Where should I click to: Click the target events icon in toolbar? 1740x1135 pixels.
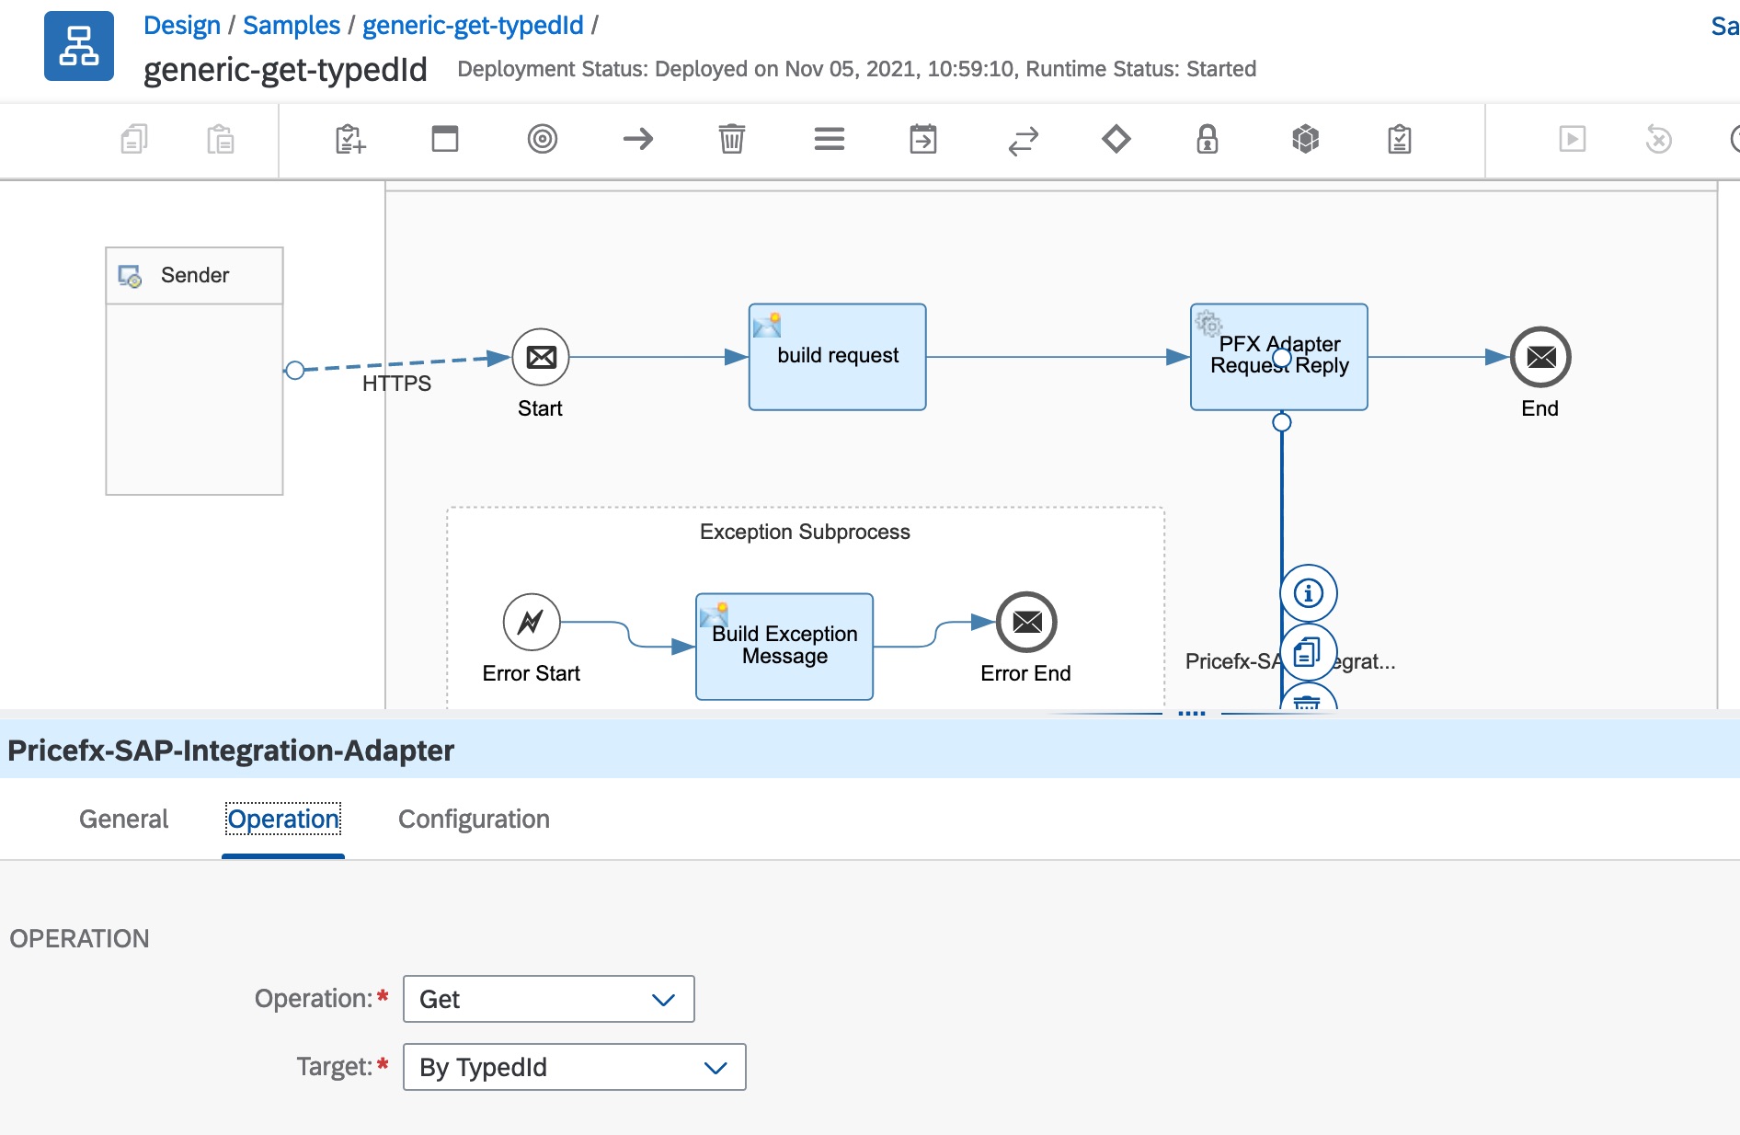(542, 140)
